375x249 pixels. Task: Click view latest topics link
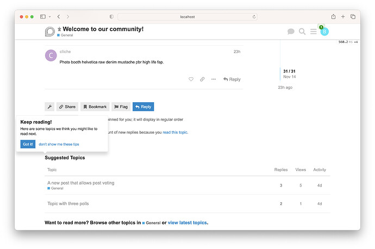point(187,223)
